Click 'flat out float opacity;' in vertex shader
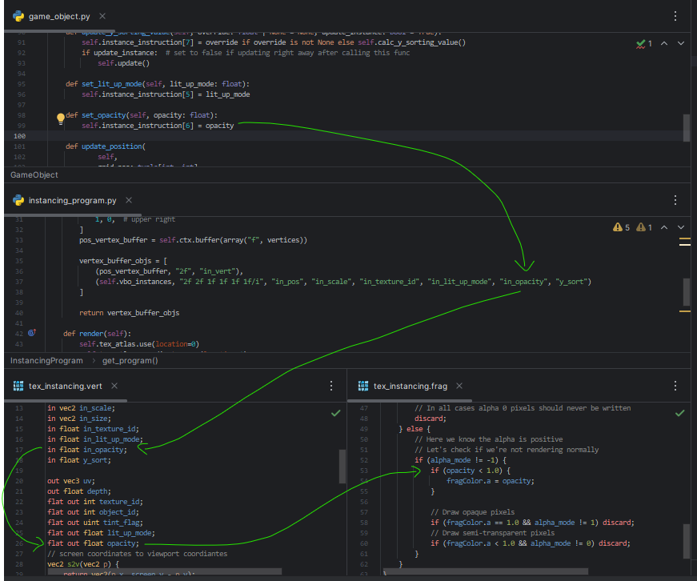This screenshot has width=697, height=581. click(93, 543)
